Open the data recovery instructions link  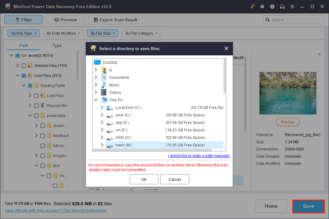click(x=55, y=211)
